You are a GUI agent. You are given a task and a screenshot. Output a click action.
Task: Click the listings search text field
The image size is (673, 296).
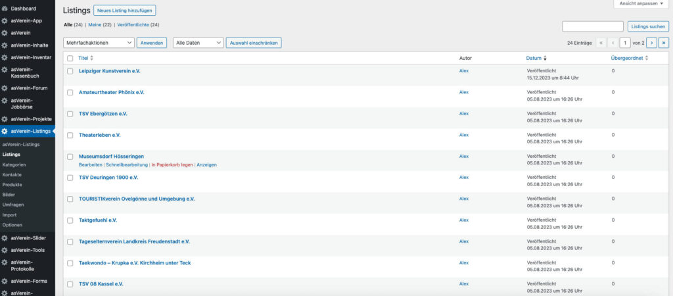click(x=593, y=26)
